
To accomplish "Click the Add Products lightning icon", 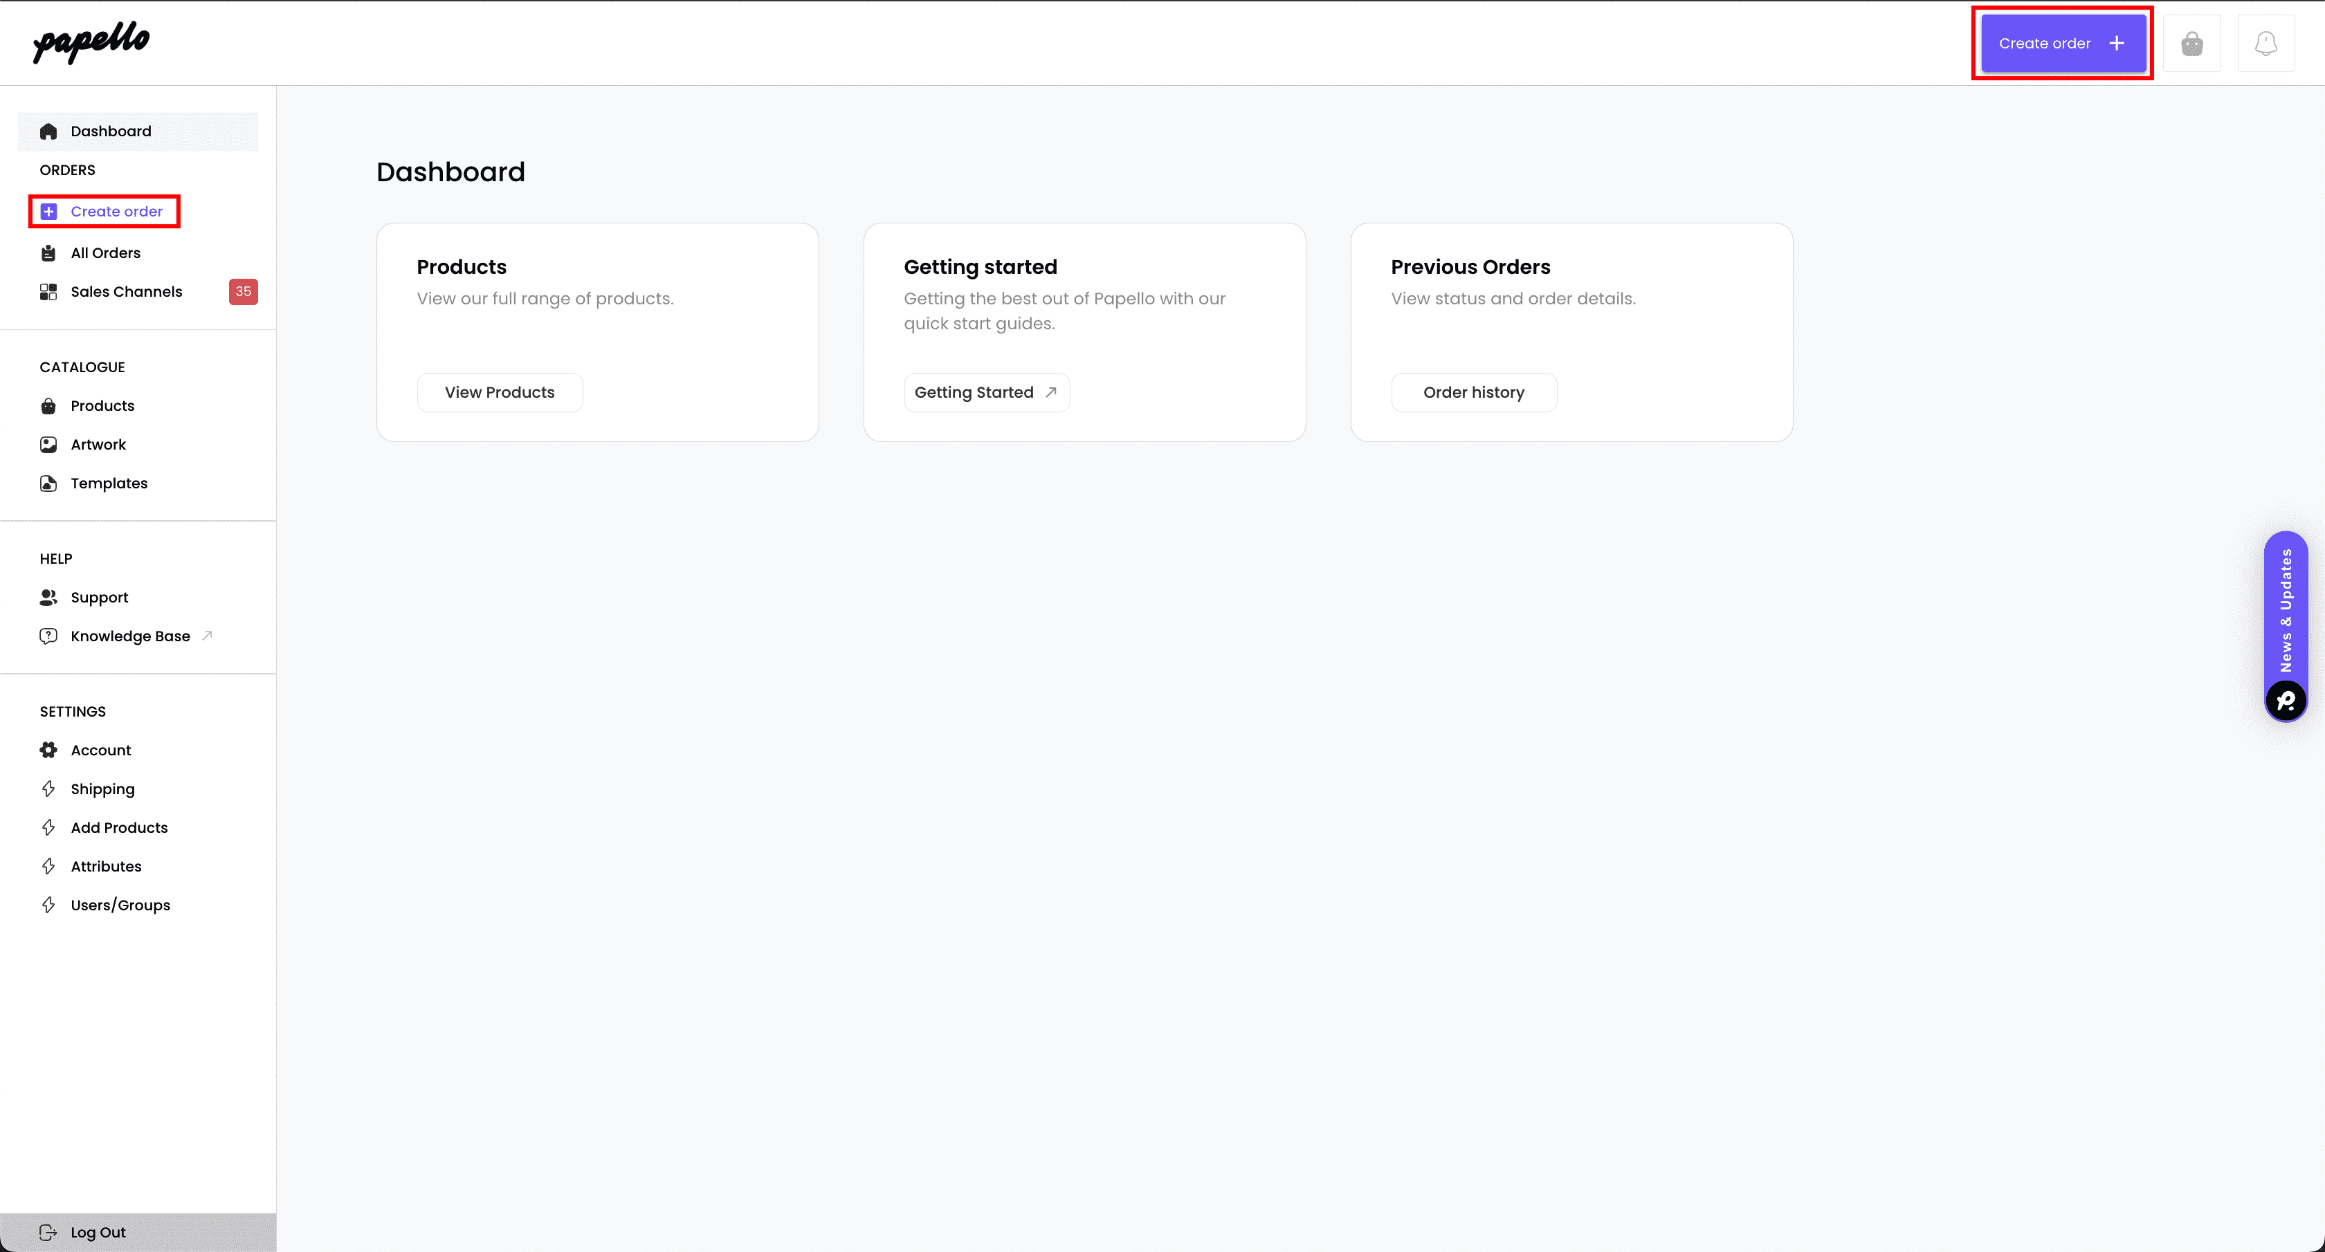I will tap(48, 828).
